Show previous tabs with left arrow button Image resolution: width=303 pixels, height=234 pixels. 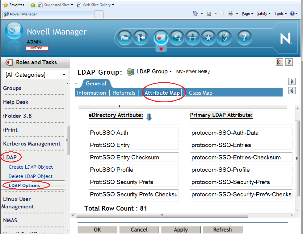click(292, 90)
